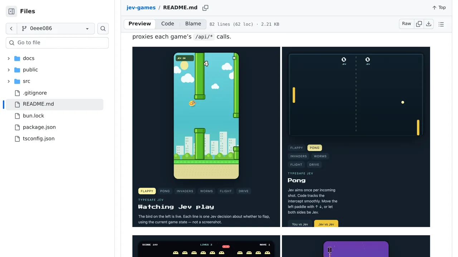The image size is (458, 257).
Task: Click the package.json file icon
Action: (x=17, y=127)
